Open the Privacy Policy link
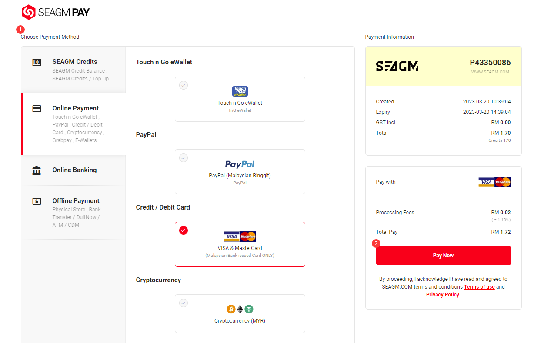The height and width of the screenshot is (343, 534). coord(443,295)
